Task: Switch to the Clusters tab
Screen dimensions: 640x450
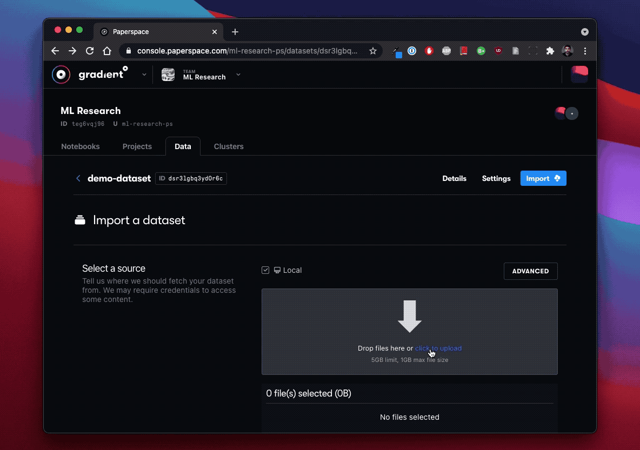Action: [229, 146]
